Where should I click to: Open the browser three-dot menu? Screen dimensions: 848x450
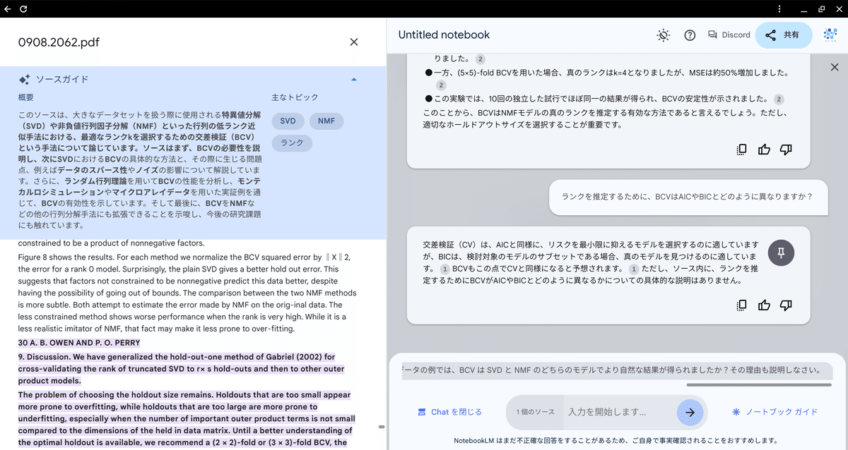click(779, 9)
